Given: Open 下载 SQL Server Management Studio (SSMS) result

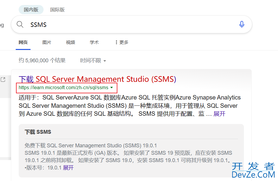Looking at the screenshot, I should pyautogui.click(x=97, y=79).
